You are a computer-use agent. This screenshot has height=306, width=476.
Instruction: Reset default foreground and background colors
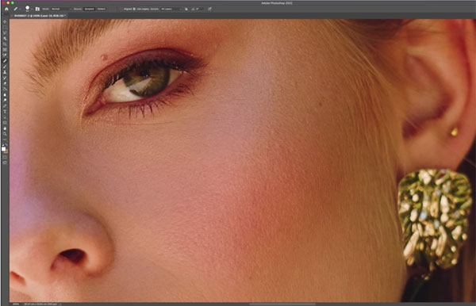click(x=3, y=145)
